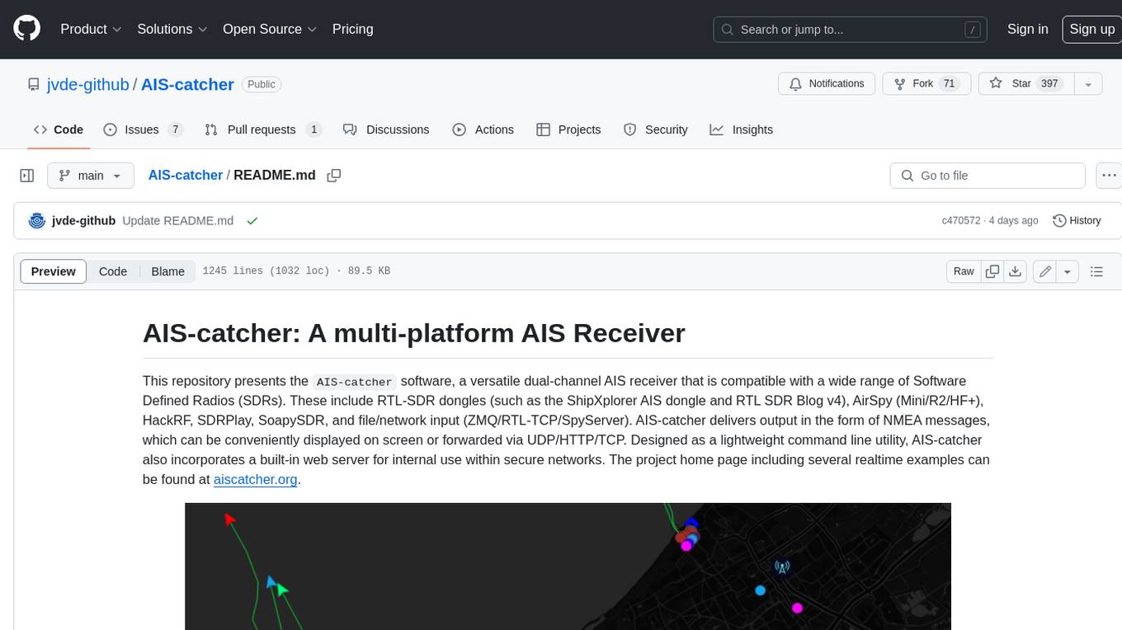
Task: Open the main branch selector
Action: [90, 176]
